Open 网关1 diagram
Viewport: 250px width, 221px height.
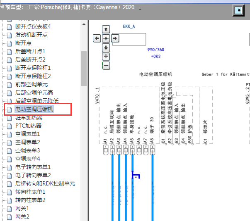[x=22, y=209]
